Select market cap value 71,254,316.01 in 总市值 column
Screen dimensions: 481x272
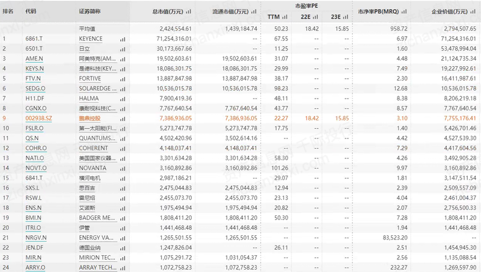pos(174,39)
